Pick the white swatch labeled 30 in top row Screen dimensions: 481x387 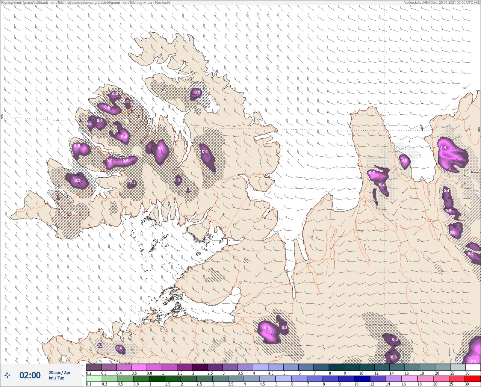point(473,367)
